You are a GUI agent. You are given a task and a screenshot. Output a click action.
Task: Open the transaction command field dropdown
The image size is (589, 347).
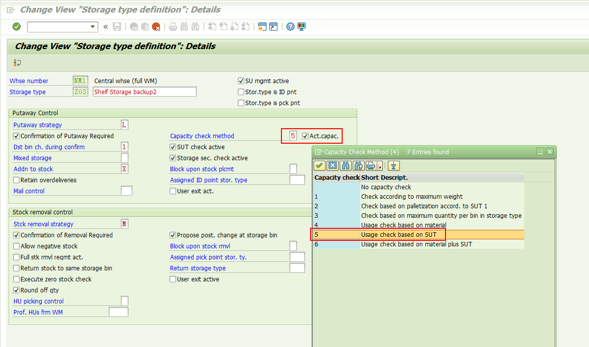point(92,27)
